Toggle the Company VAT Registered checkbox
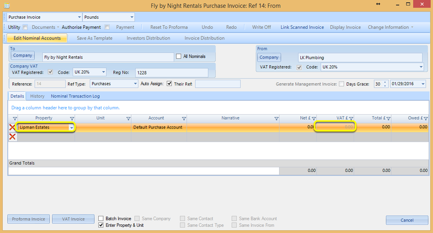This screenshot has height=233, width=433. 50,72
